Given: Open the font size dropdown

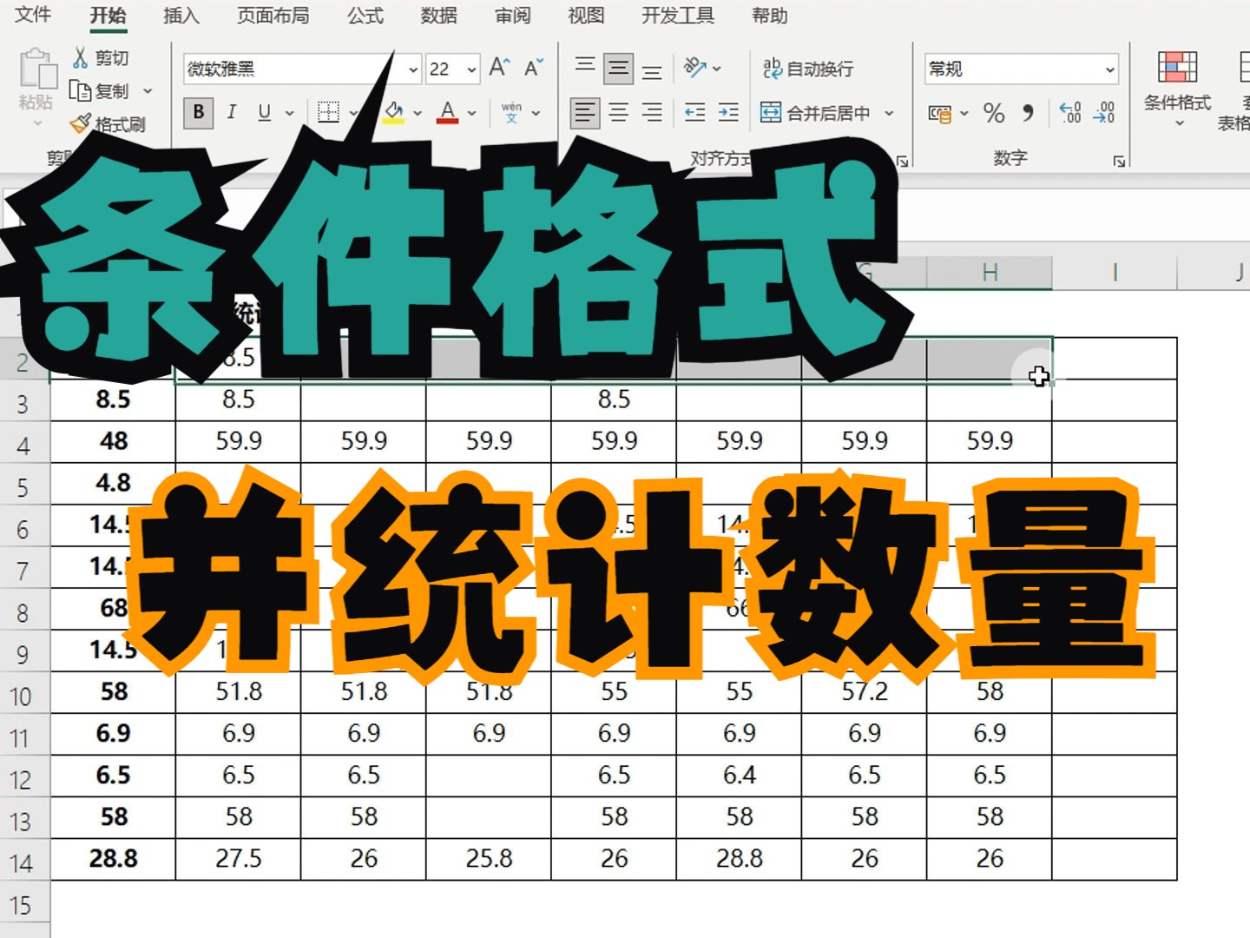Looking at the screenshot, I should [x=470, y=69].
